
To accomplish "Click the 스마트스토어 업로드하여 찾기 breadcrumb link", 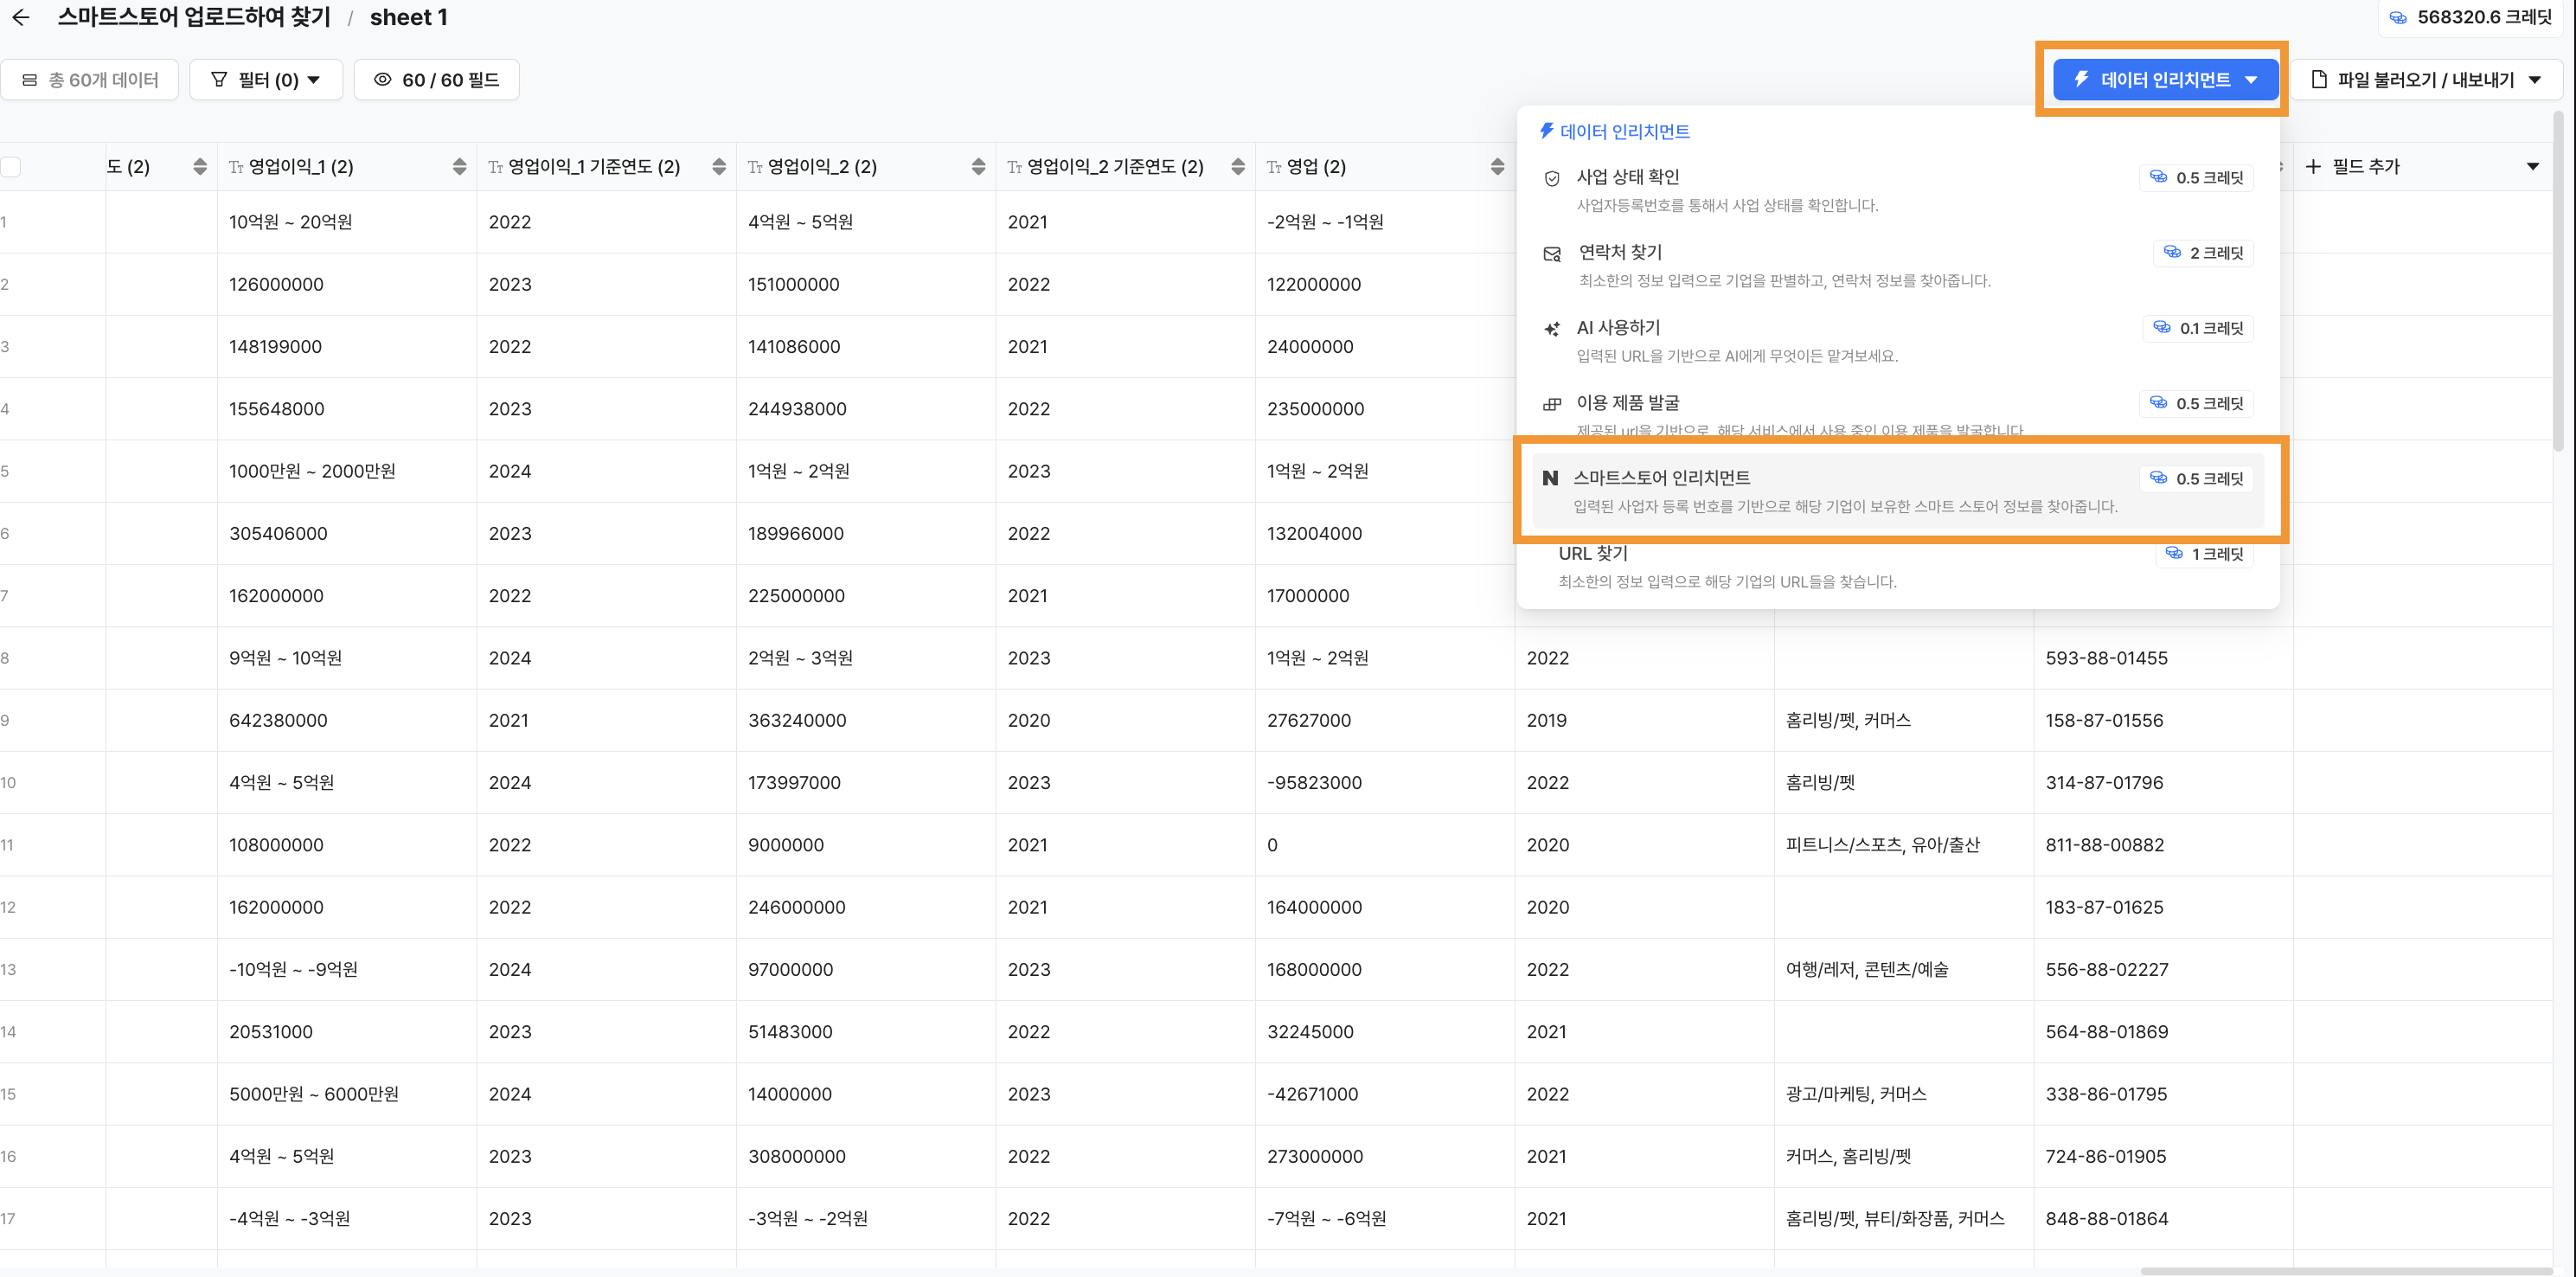I will coord(194,17).
